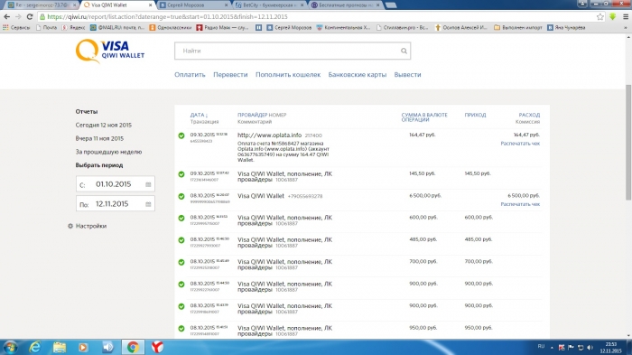Show report За прошедшую неделю
Viewport: 632px width, 355px height.
point(109,152)
